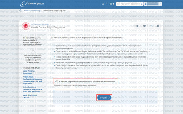Open the home icon in breadcrumb

coord(20,11)
